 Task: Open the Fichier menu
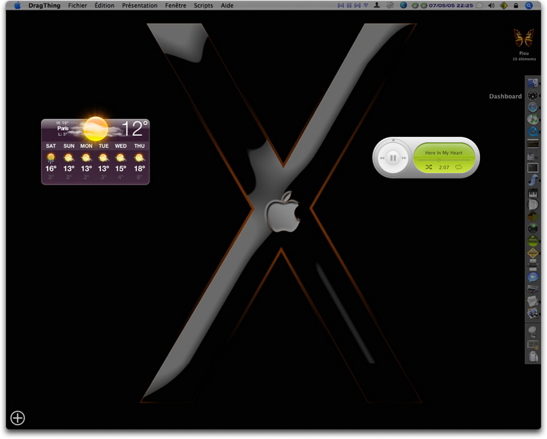point(77,5)
